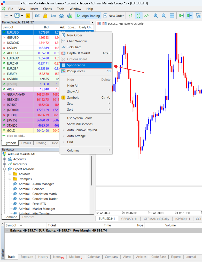Open the Sort submenu
202x262 pixels.
point(86,110)
